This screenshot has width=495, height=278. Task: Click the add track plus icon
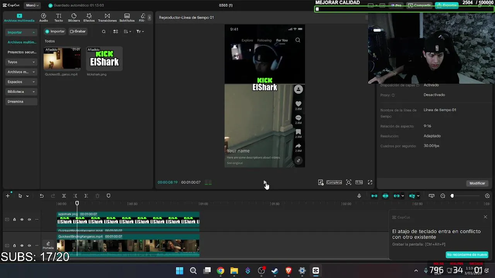click(7, 196)
